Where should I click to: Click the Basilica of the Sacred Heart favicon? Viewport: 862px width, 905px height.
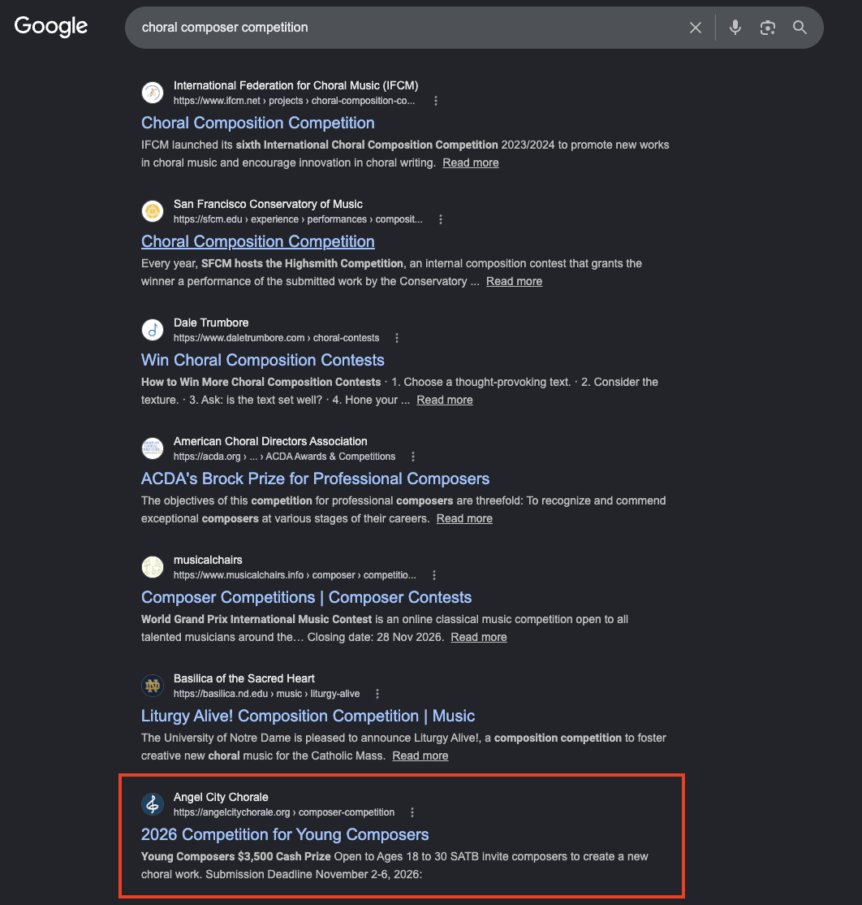(x=153, y=686)
